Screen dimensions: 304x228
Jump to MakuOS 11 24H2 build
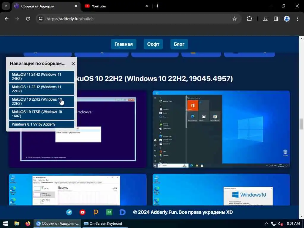(42, 77)
